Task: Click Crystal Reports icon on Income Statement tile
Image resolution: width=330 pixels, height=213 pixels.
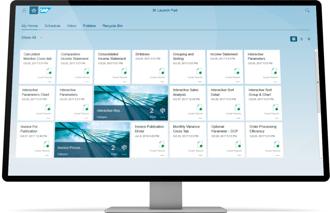Action: 237,71
